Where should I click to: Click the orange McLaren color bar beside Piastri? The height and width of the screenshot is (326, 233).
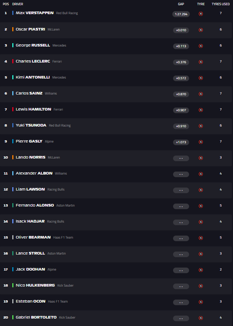13,29
